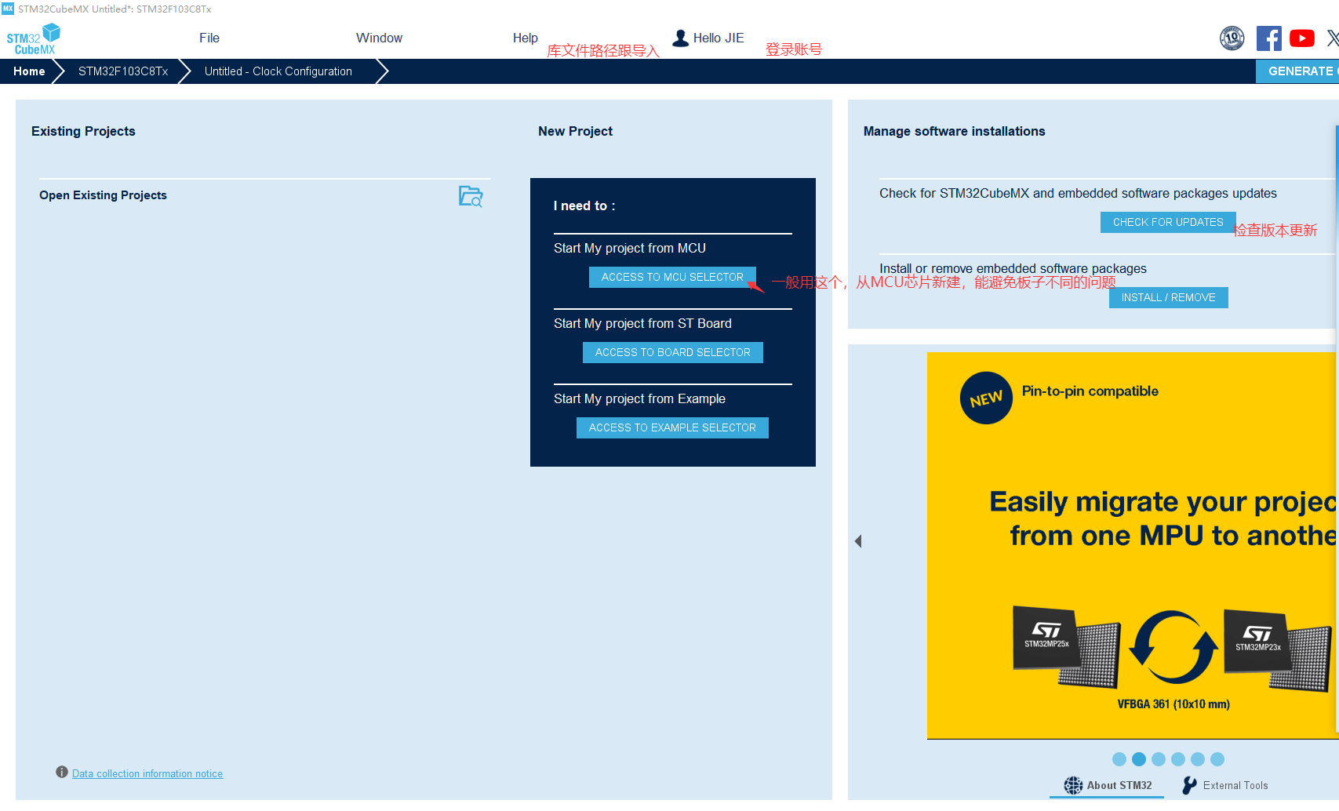The image size is (1339, 811).
Task: Open the Window menu
Action: click(379, 38)
